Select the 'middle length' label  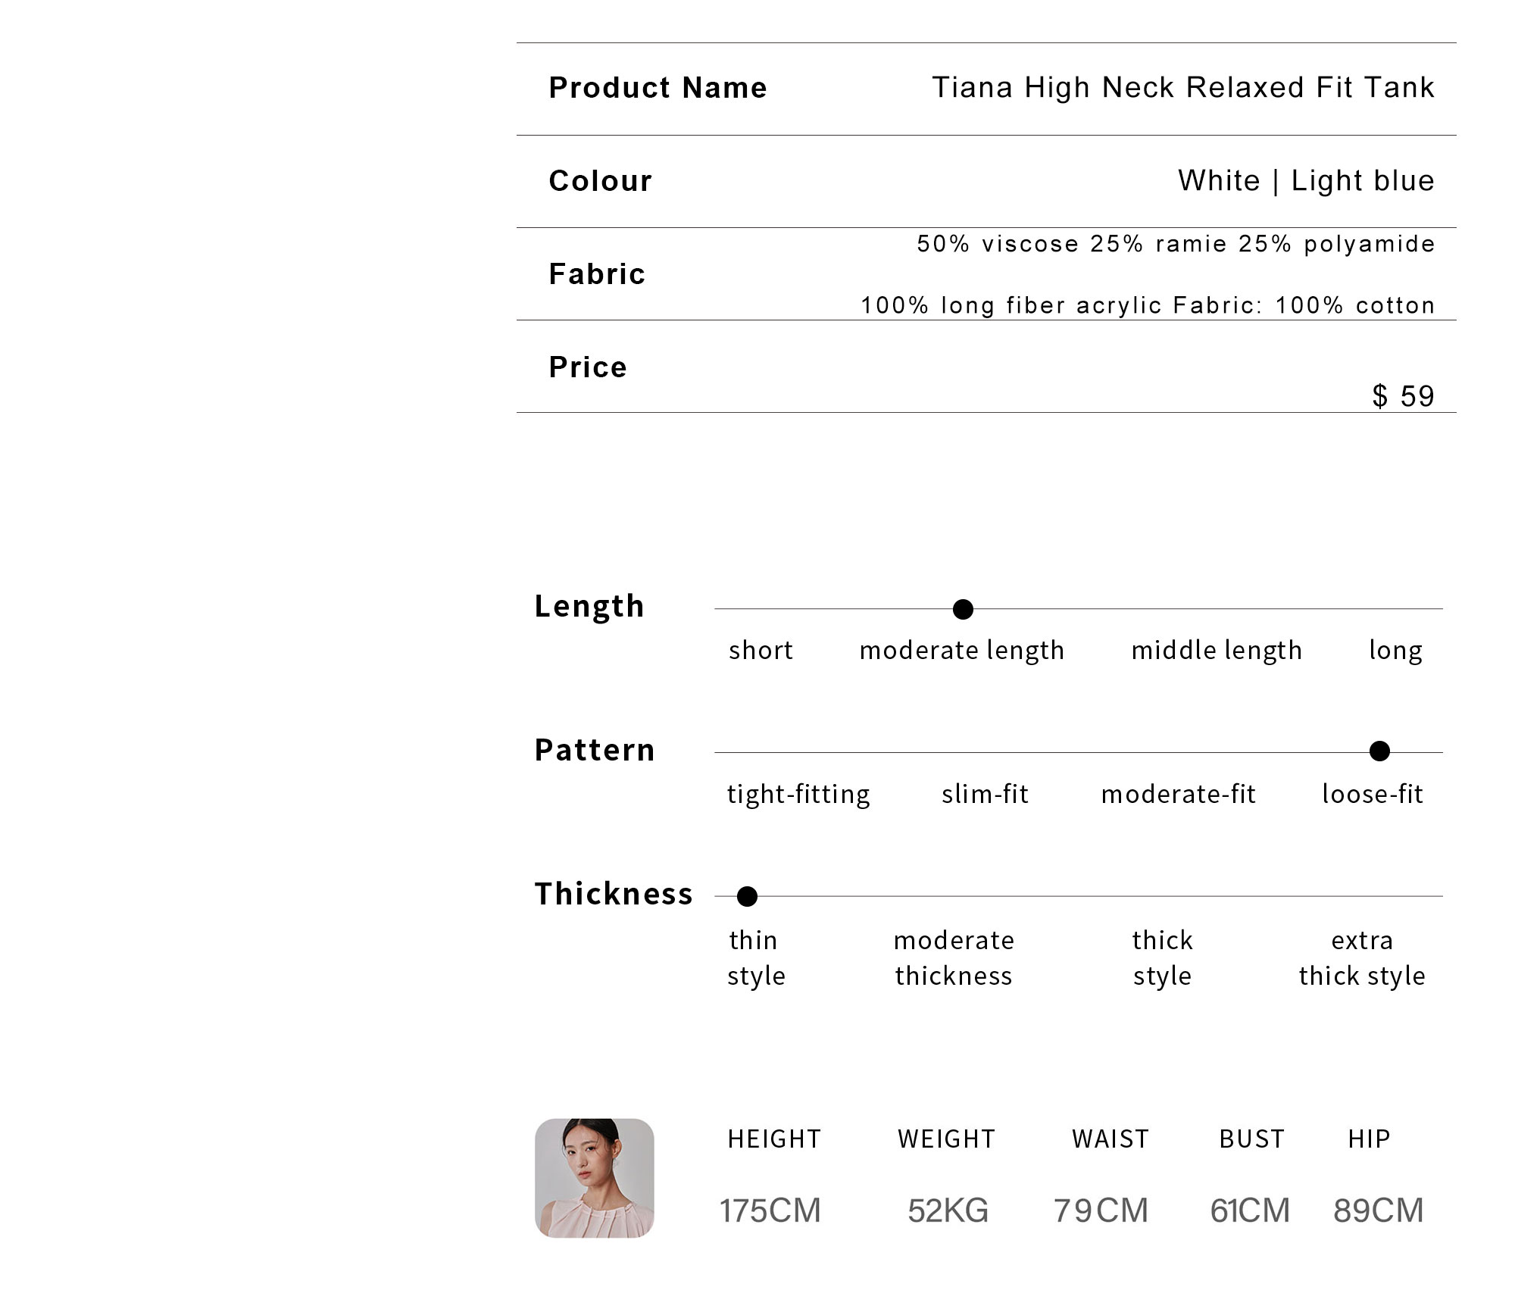tap(1217, 651)
